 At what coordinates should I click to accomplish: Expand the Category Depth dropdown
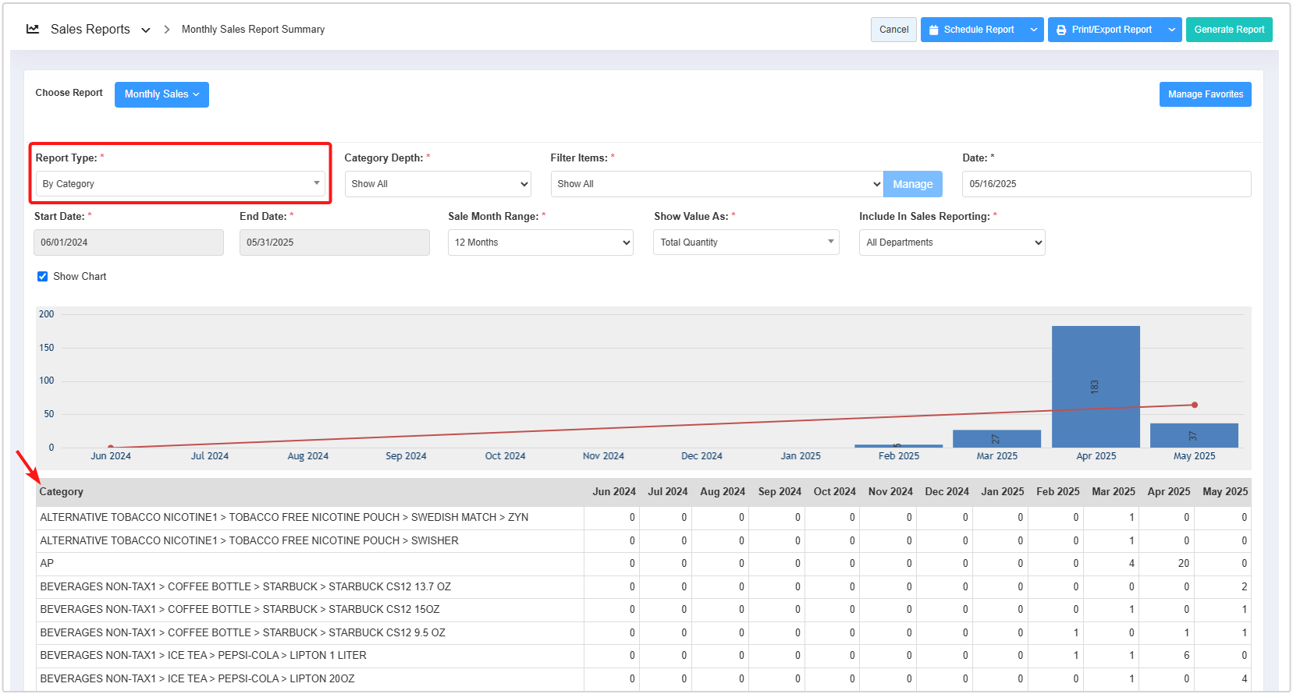point(438,184)
